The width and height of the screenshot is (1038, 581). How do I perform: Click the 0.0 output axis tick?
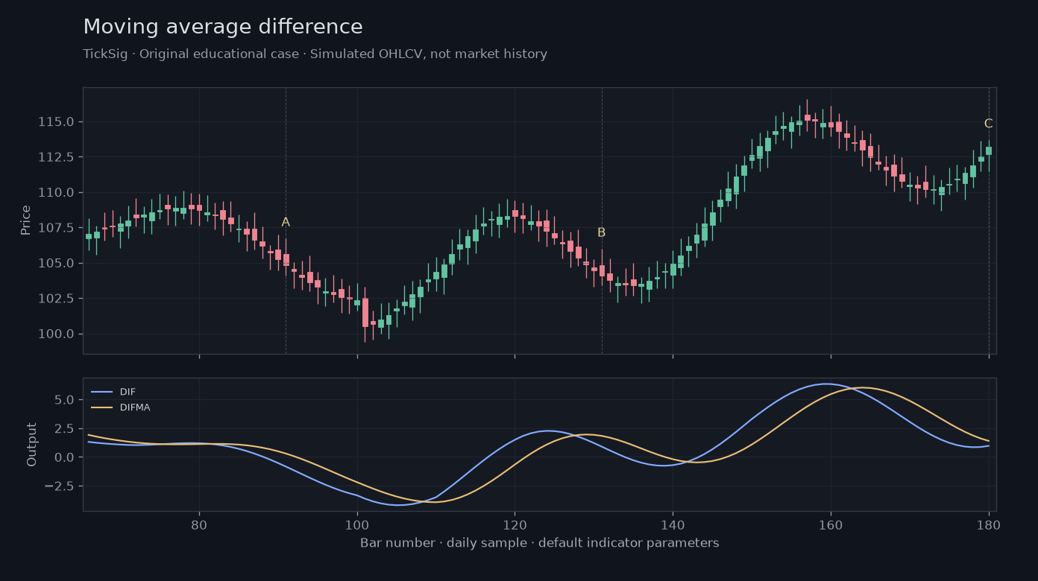(64, 457)
